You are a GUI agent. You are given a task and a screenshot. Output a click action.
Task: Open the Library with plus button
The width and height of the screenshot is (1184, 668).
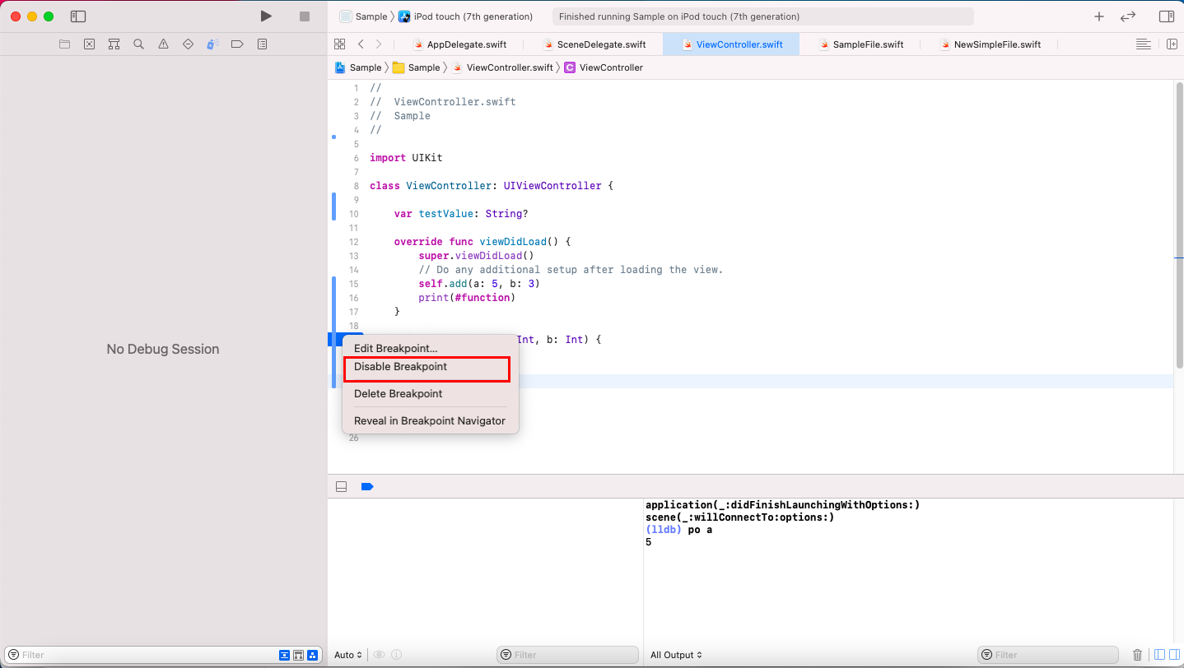[x=1098, y=16]
